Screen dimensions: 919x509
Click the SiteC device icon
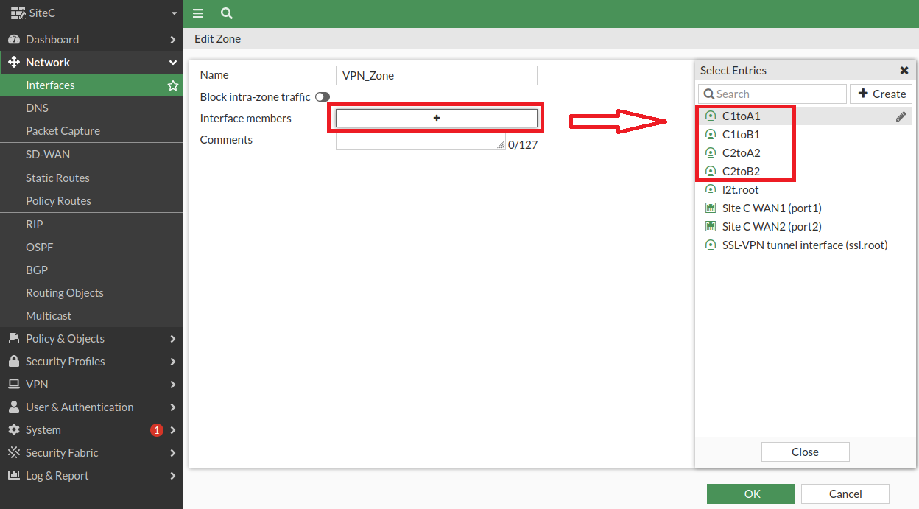(x=18, y=13)
